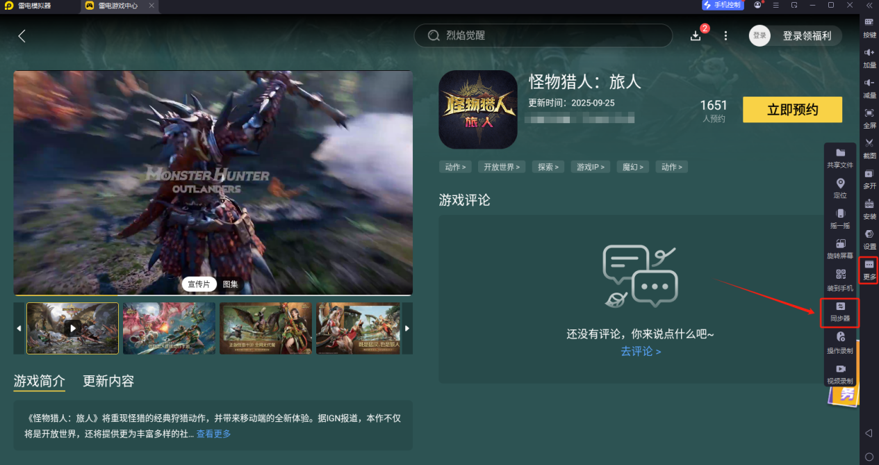Open the three-dot options menu
Screen dimensions: 879x465
pyautogui.click(x=726, y=36)
